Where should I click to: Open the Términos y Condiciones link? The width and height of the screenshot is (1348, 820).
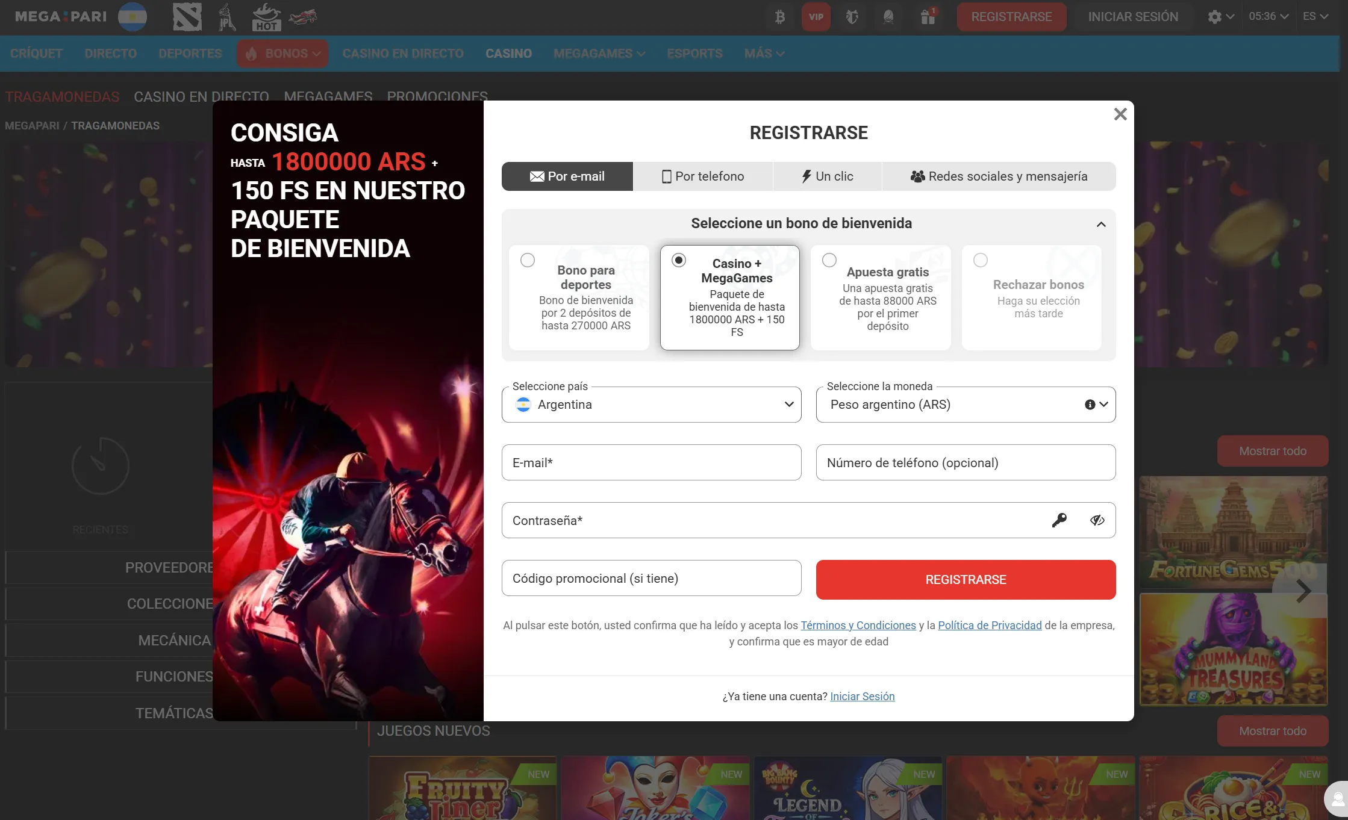click(858, 626)
